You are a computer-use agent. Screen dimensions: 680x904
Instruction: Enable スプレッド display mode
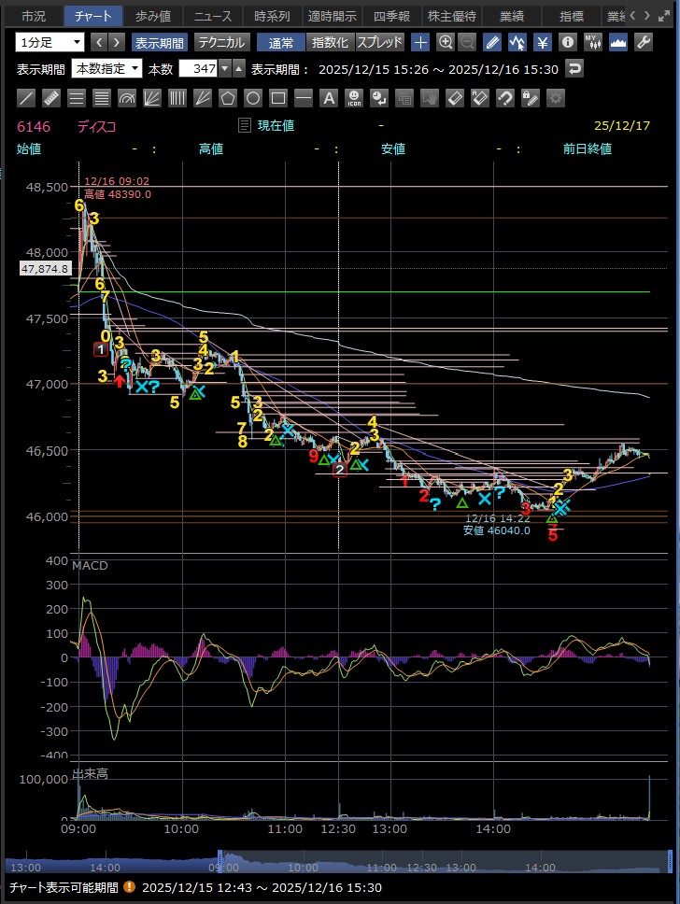(379, 42)
